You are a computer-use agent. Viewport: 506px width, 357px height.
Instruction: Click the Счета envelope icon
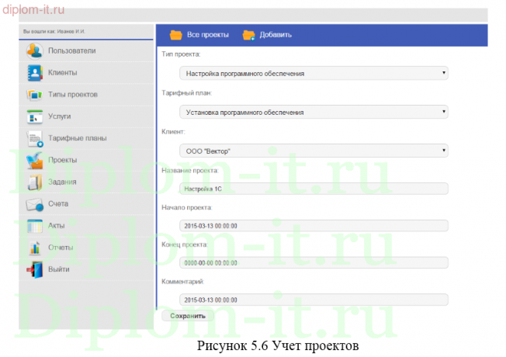click(34, 204)
